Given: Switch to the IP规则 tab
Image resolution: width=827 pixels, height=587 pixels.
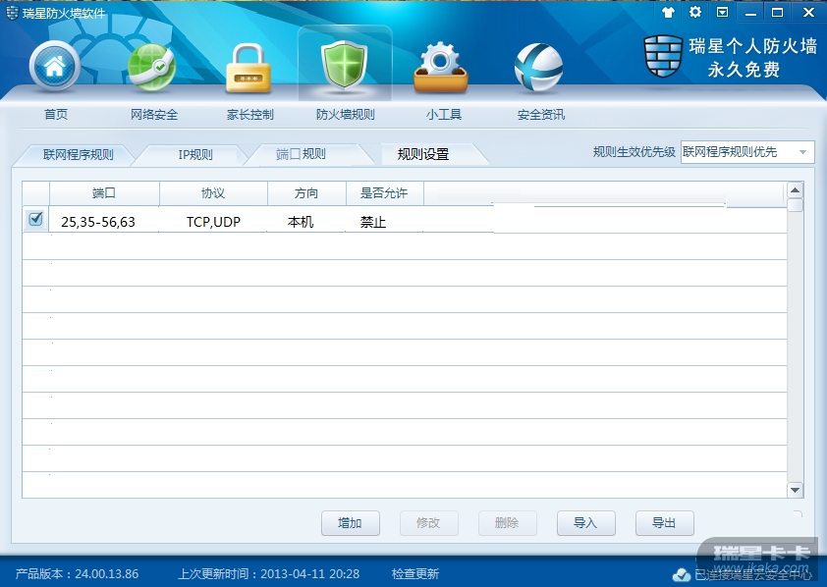Looking at the screenshot, I should click(195, 155).
